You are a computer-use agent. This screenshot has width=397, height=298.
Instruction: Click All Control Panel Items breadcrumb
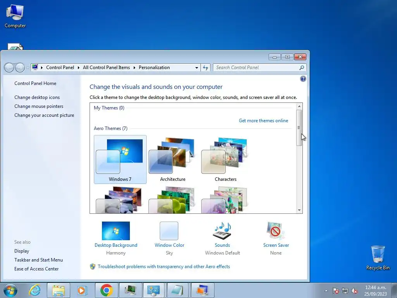point(106,68)
